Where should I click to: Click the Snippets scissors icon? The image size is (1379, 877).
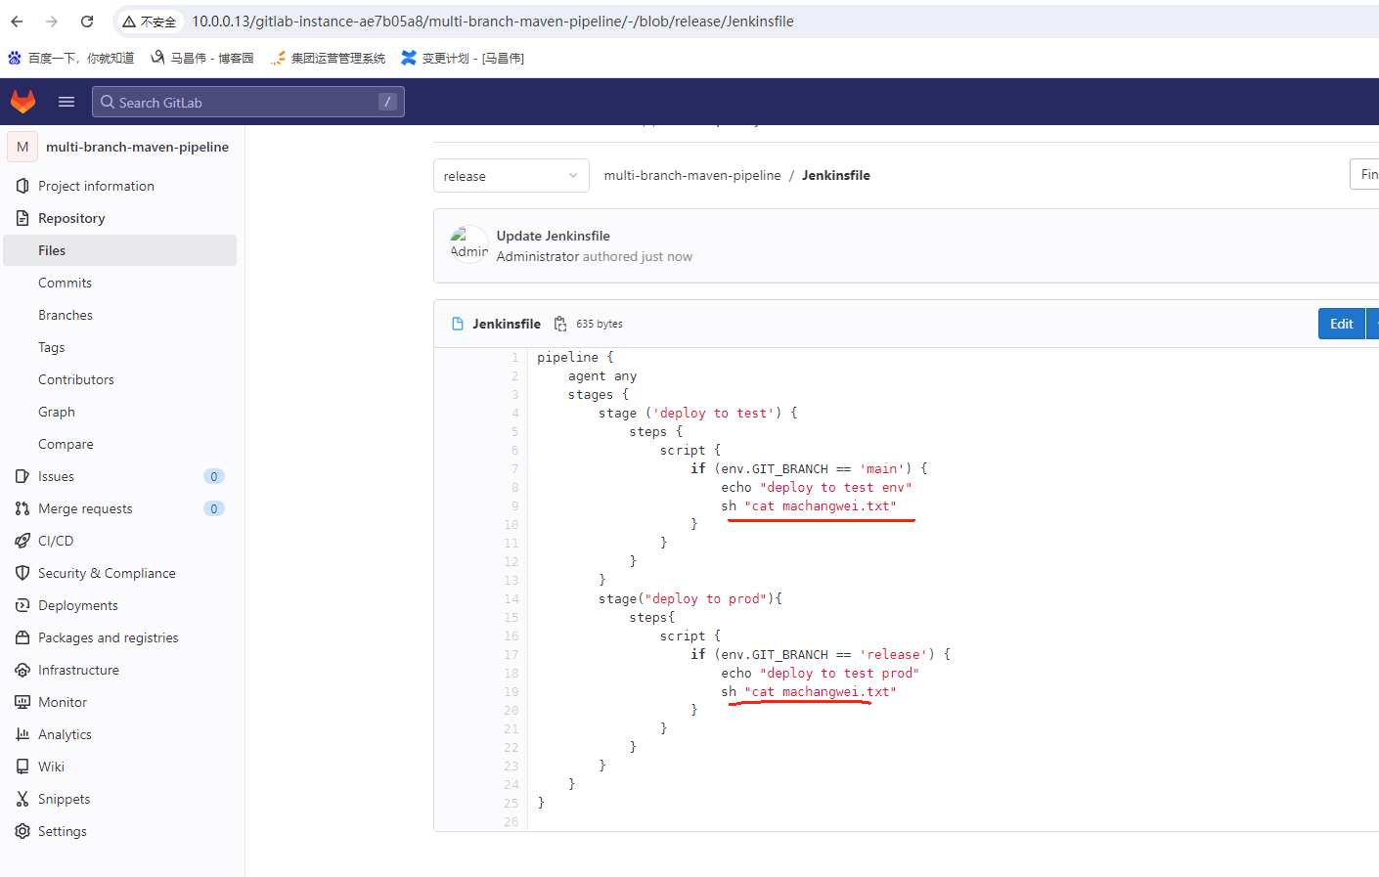click(22, 799)
